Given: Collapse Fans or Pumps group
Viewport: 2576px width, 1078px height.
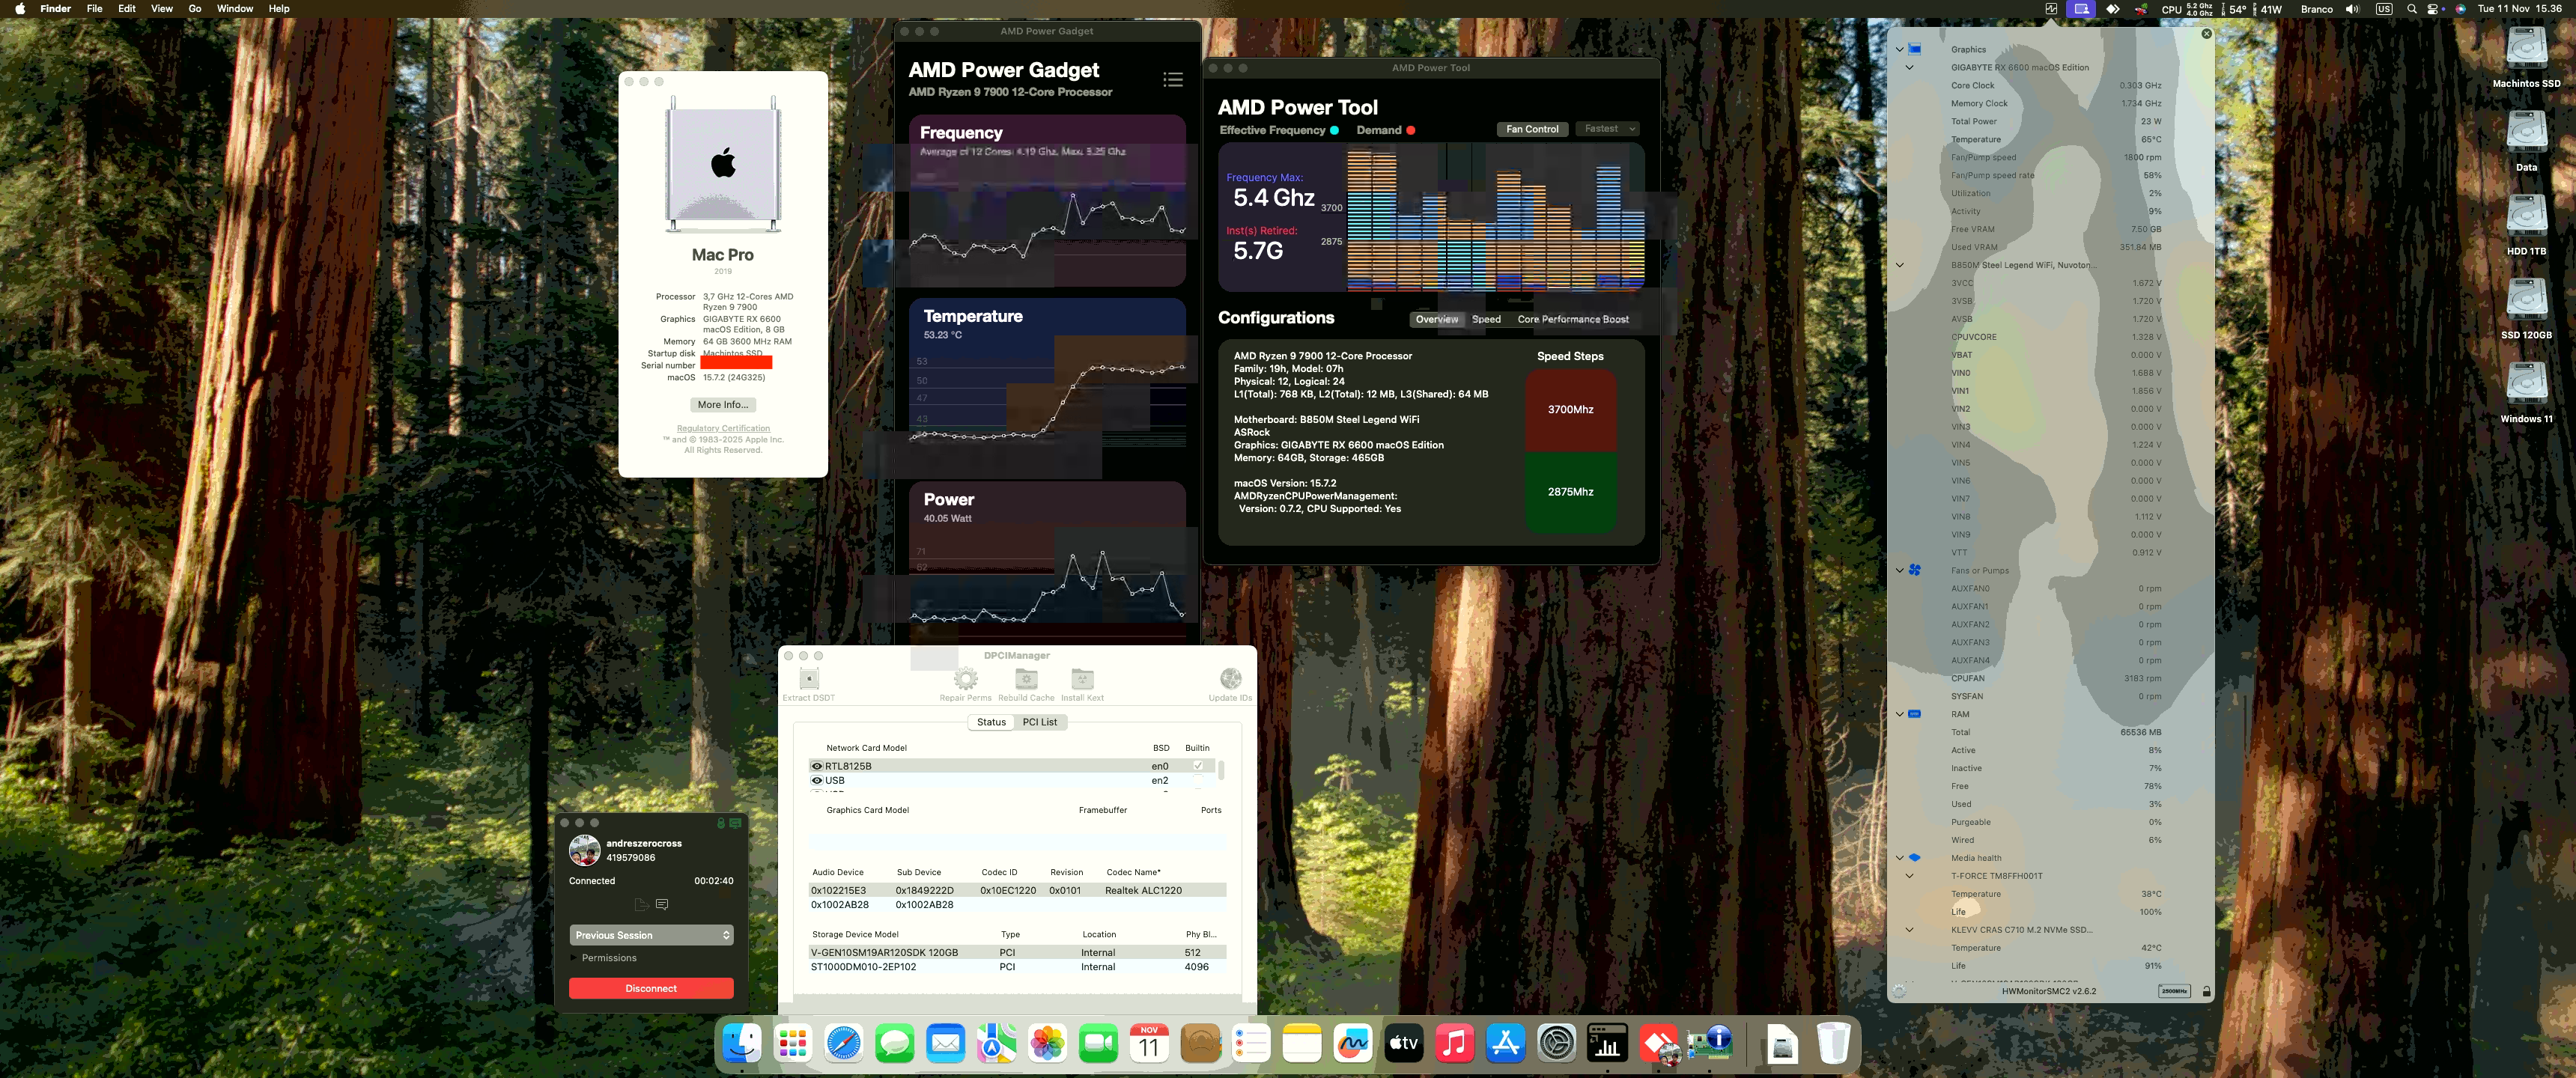Looking at the screenshot, I should tap(1900, 570).
